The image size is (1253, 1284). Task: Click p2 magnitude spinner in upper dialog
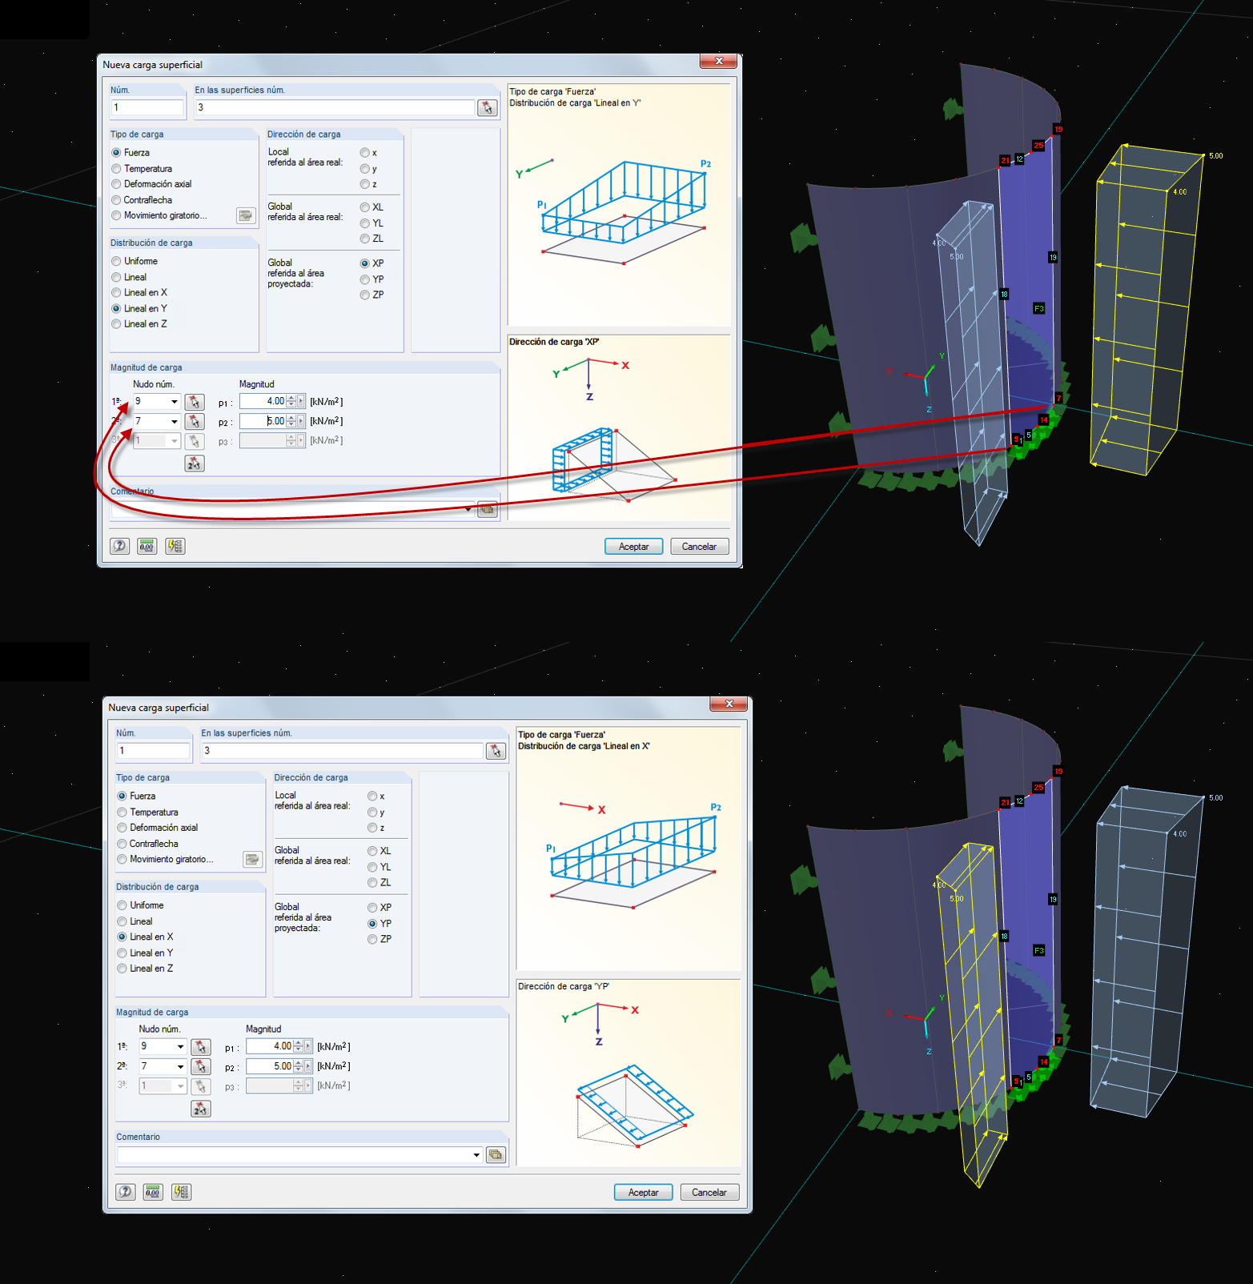[x=291, y=421]
